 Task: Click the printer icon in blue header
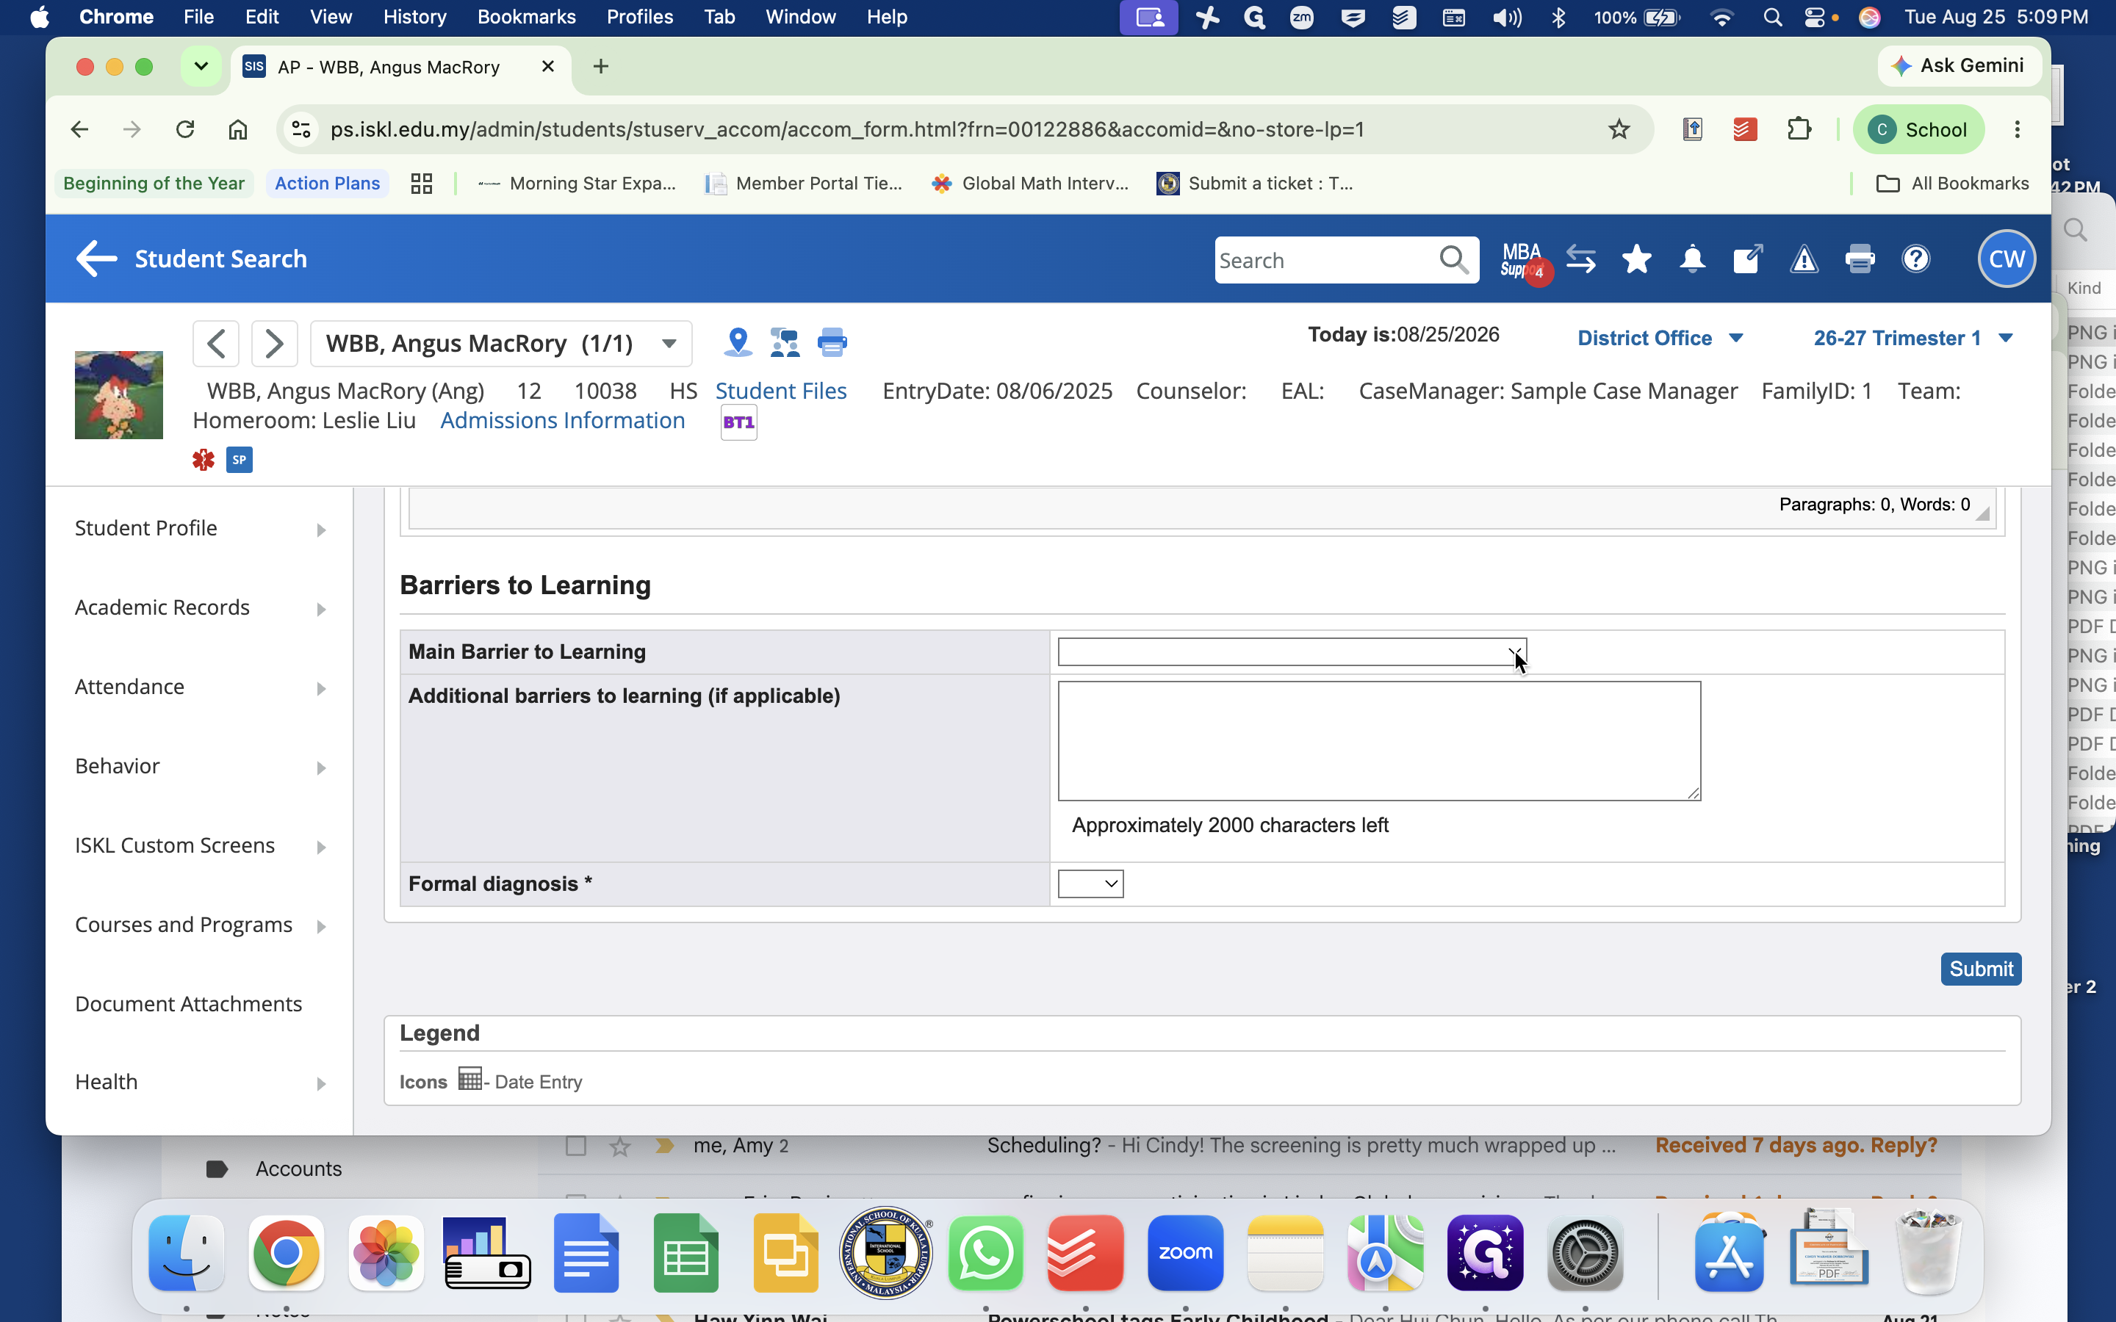pos(1860,259)
